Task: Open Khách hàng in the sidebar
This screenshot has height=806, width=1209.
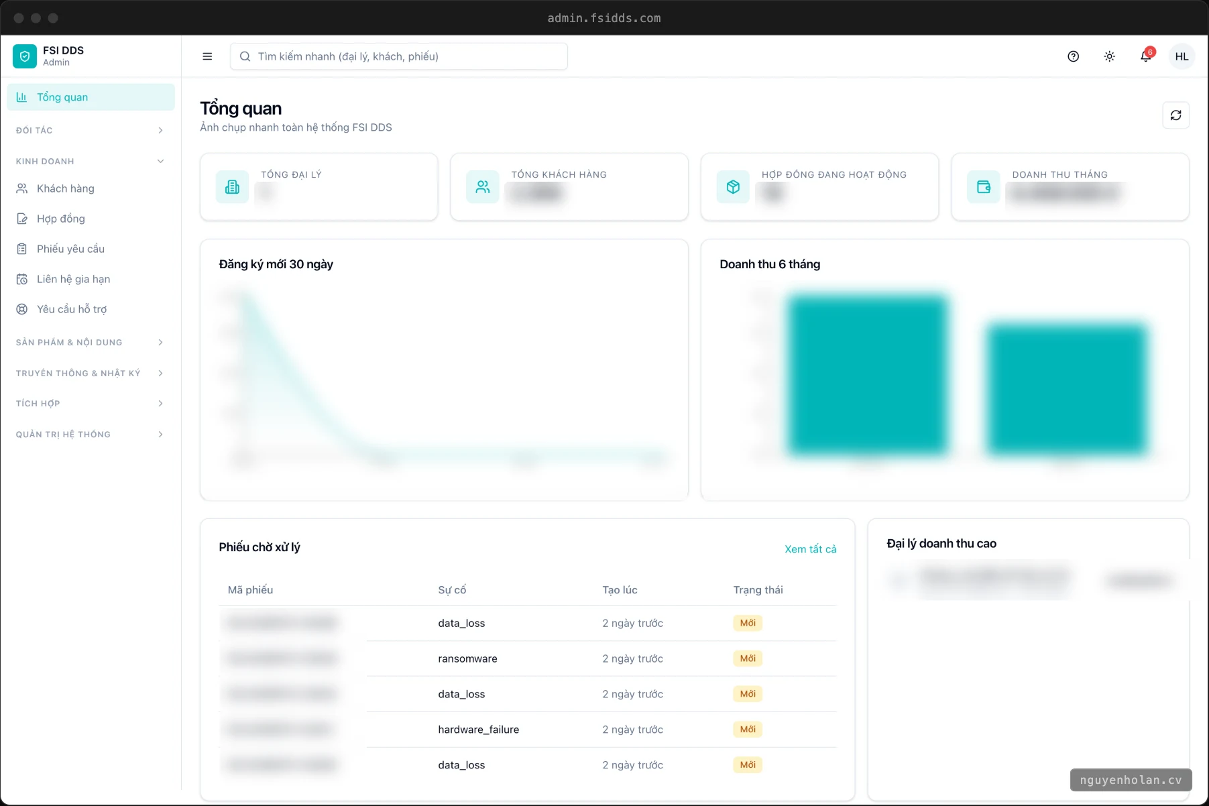Action: click(x=91, y=188)
